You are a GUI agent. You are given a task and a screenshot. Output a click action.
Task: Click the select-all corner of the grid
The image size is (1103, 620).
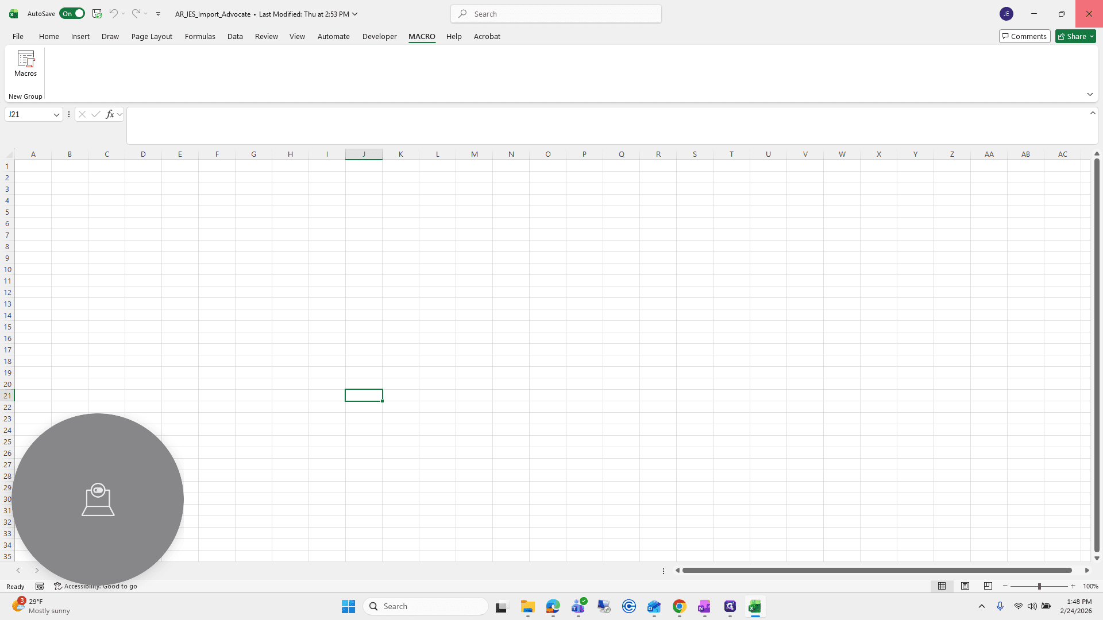click(9, 154)
